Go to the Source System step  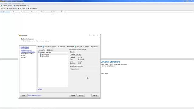point(25,47)
